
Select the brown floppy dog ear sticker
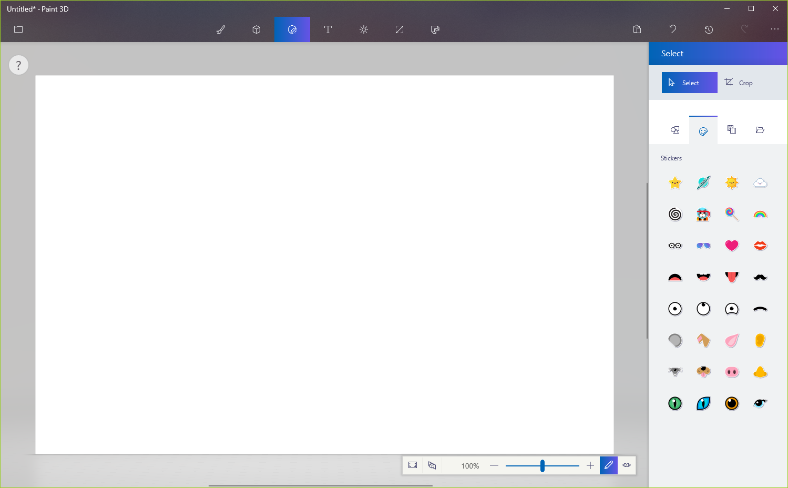point(703,340)
